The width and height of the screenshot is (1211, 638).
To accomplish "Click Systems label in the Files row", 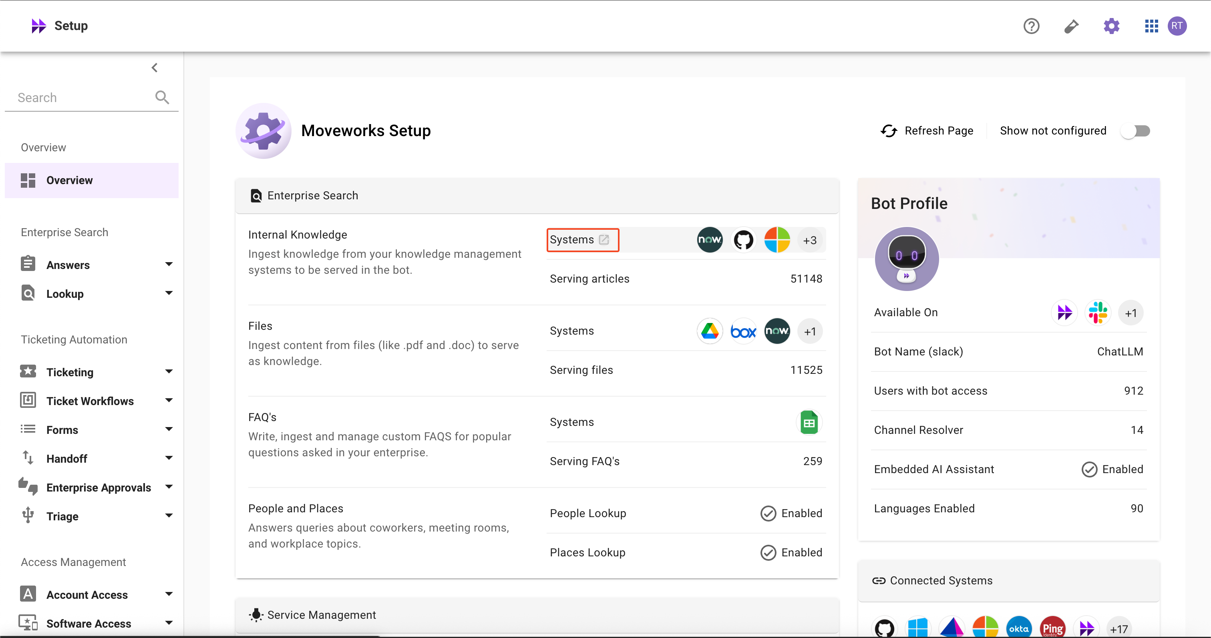I will click(x=571, y=331).
